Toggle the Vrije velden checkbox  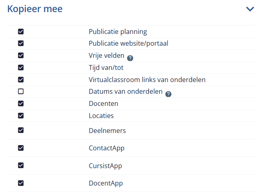(x=21, y=55)
